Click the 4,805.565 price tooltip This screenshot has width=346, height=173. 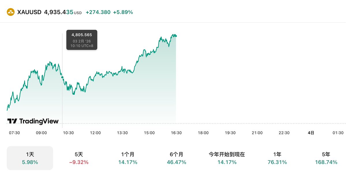82,40
